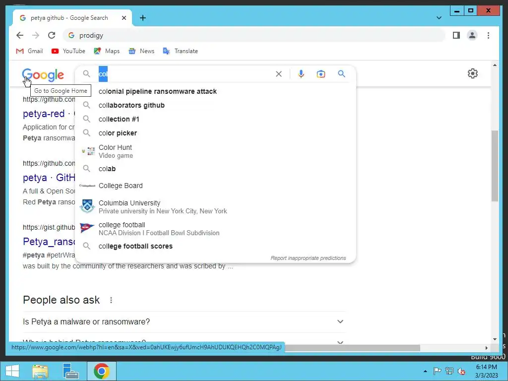Click the Action Center flag icon
508x381 pixels.
pos(438,371)
